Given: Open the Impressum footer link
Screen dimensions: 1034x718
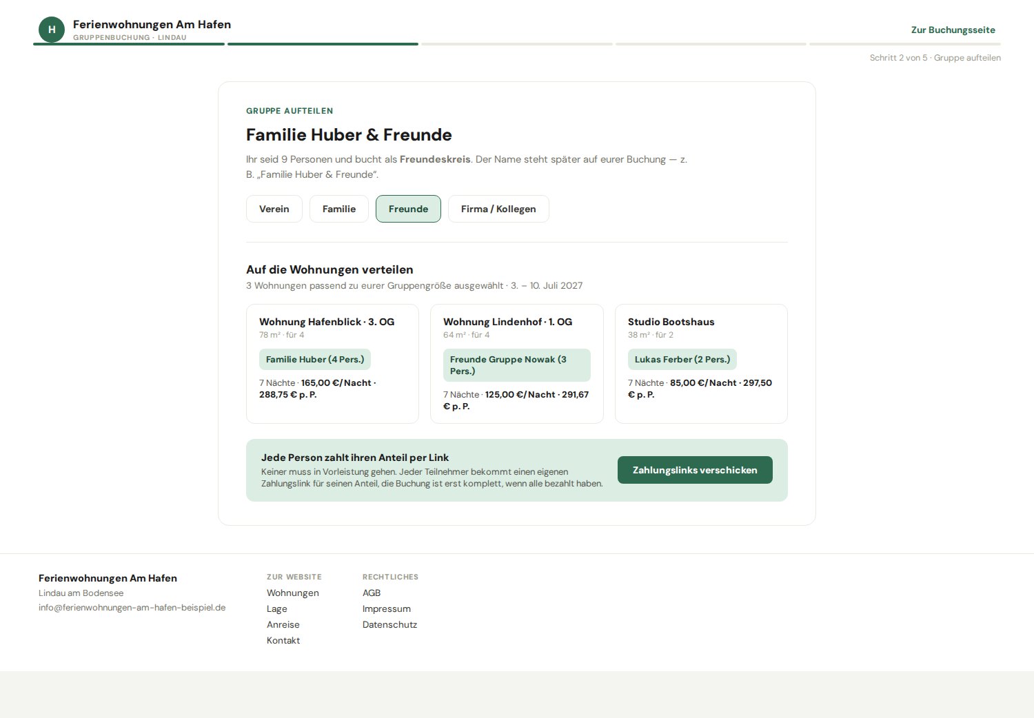Looking at the screenshot, I should tap(387, 608).
